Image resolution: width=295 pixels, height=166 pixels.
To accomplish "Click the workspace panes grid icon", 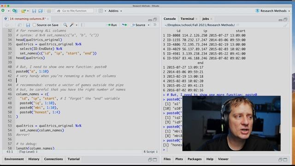I will pyautogui.click(x=100, y=11).
